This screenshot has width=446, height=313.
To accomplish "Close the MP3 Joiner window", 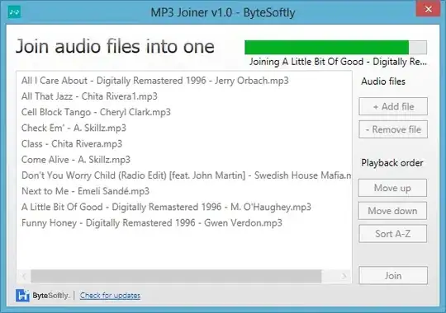I will (428, 9).
